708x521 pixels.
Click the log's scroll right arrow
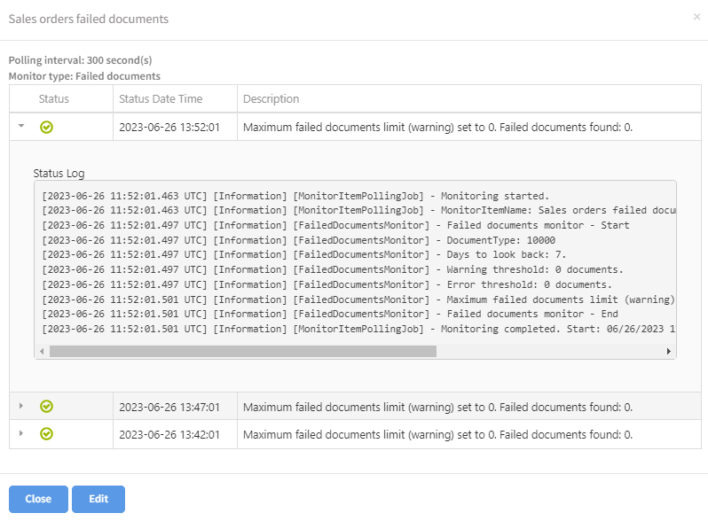669,351
